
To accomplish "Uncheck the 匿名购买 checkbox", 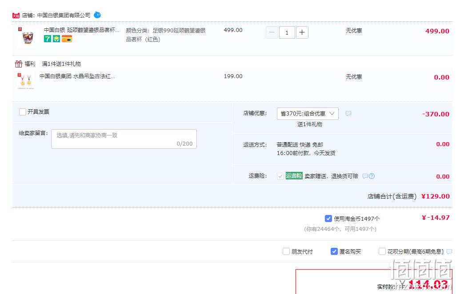I will coord(334,251).
